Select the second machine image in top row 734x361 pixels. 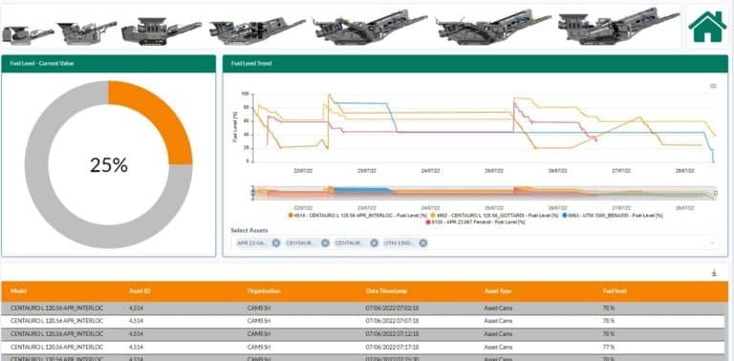pyautogui.click(x=87, y=32)
